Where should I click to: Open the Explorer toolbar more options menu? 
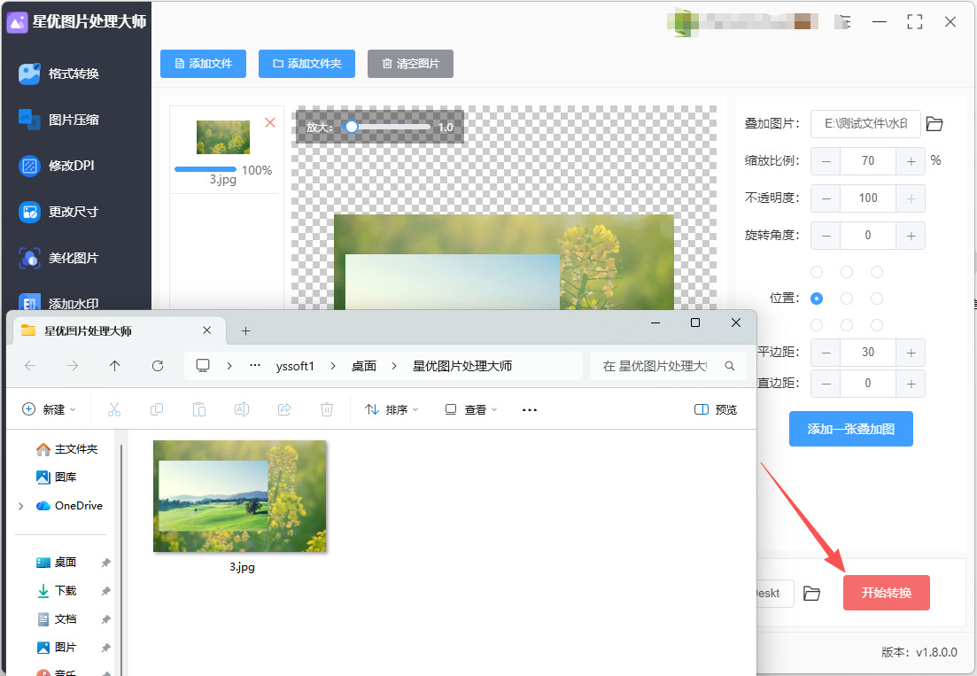pyautogui.click(x=530, y=409)
